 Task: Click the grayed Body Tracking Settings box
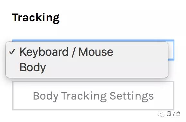click(x=93, y=96)
